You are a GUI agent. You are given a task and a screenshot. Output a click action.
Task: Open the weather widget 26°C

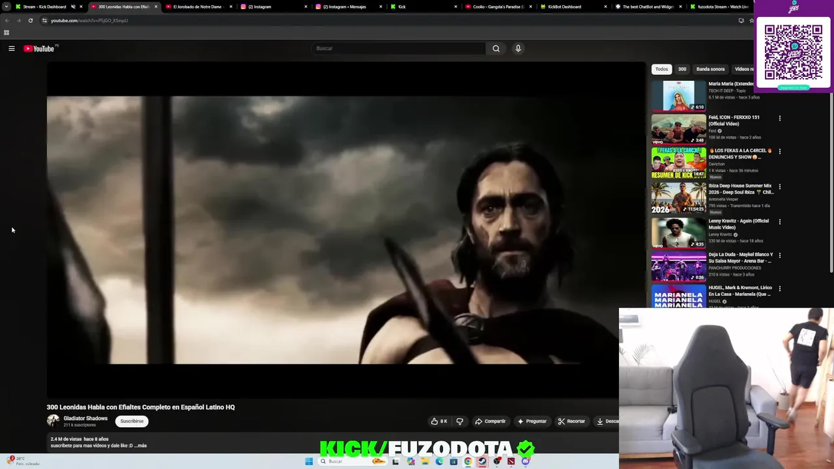23,461
